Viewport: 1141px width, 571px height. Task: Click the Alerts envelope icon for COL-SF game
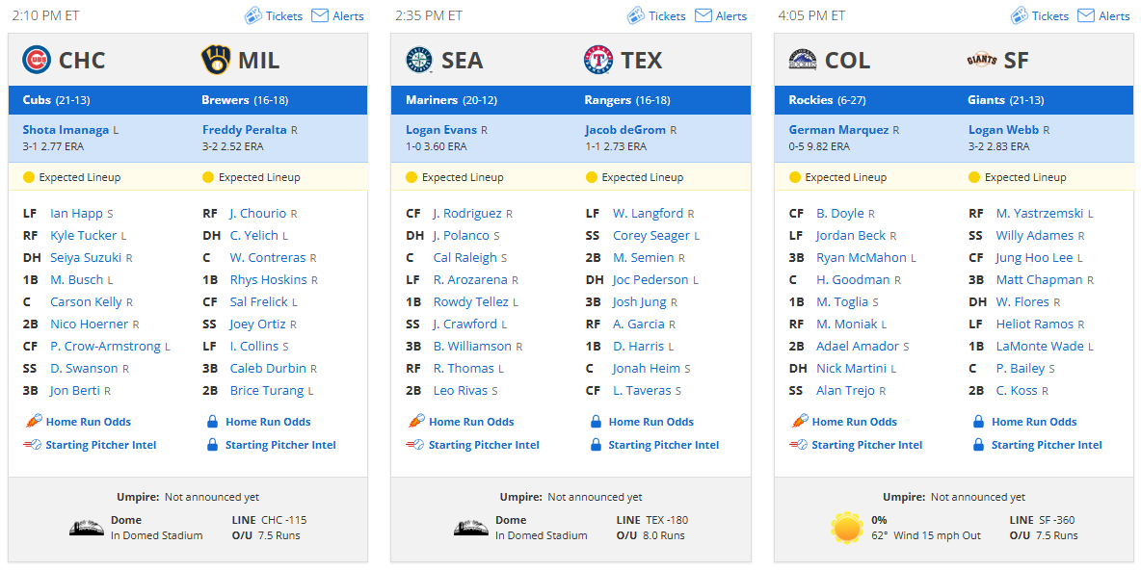coord(1086,15)
